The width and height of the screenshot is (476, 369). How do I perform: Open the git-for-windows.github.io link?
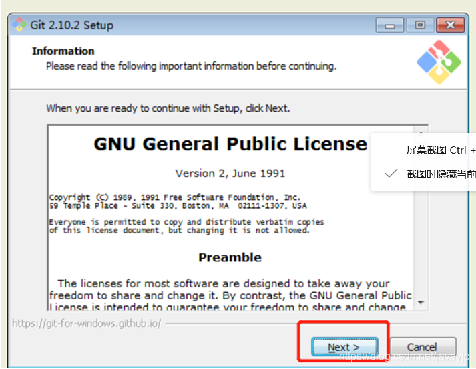87,324
